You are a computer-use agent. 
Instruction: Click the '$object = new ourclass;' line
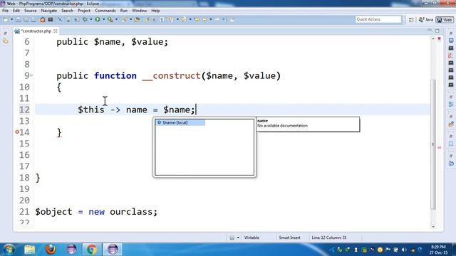point(96,212)
